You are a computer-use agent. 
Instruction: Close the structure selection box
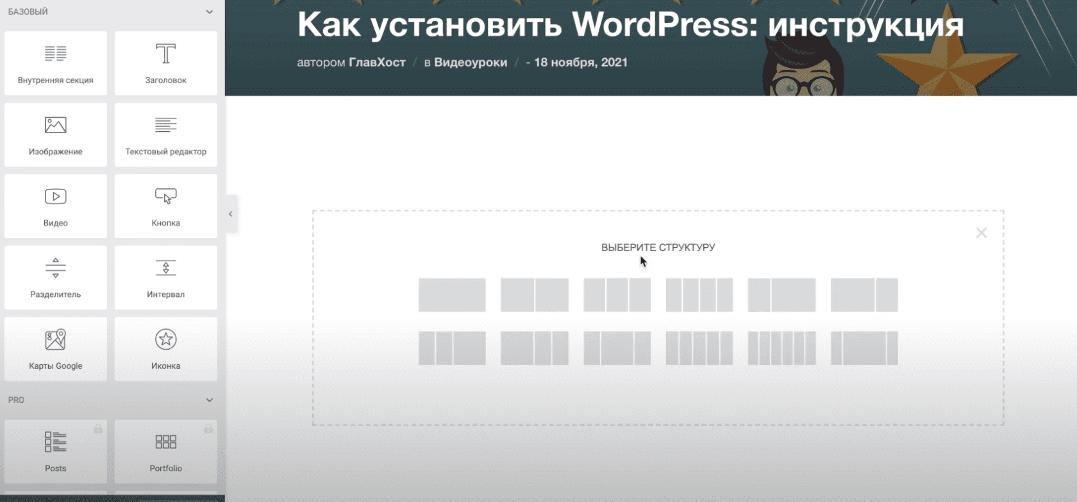[981, 233]
